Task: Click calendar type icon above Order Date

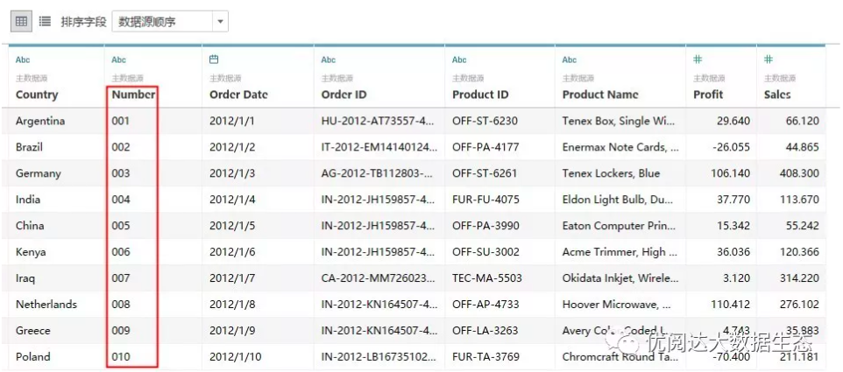Action: click(x=214, y=60)
